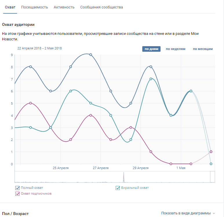Switch chart grouping to по месяцам
224x217 pixels.
click(x=203, y=49)
